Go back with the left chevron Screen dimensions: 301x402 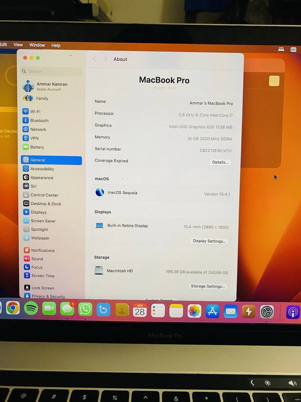pos(94,59)
